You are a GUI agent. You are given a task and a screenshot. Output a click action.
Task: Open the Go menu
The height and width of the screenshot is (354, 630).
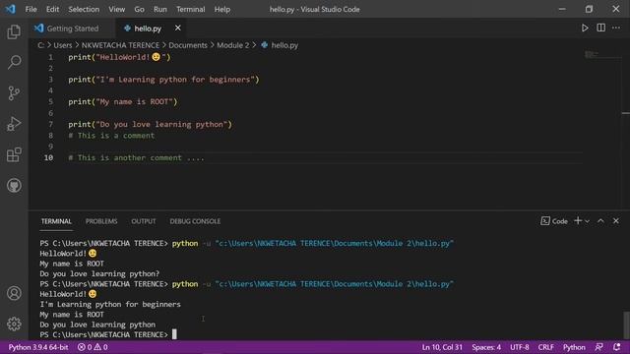tap(139, 9)
